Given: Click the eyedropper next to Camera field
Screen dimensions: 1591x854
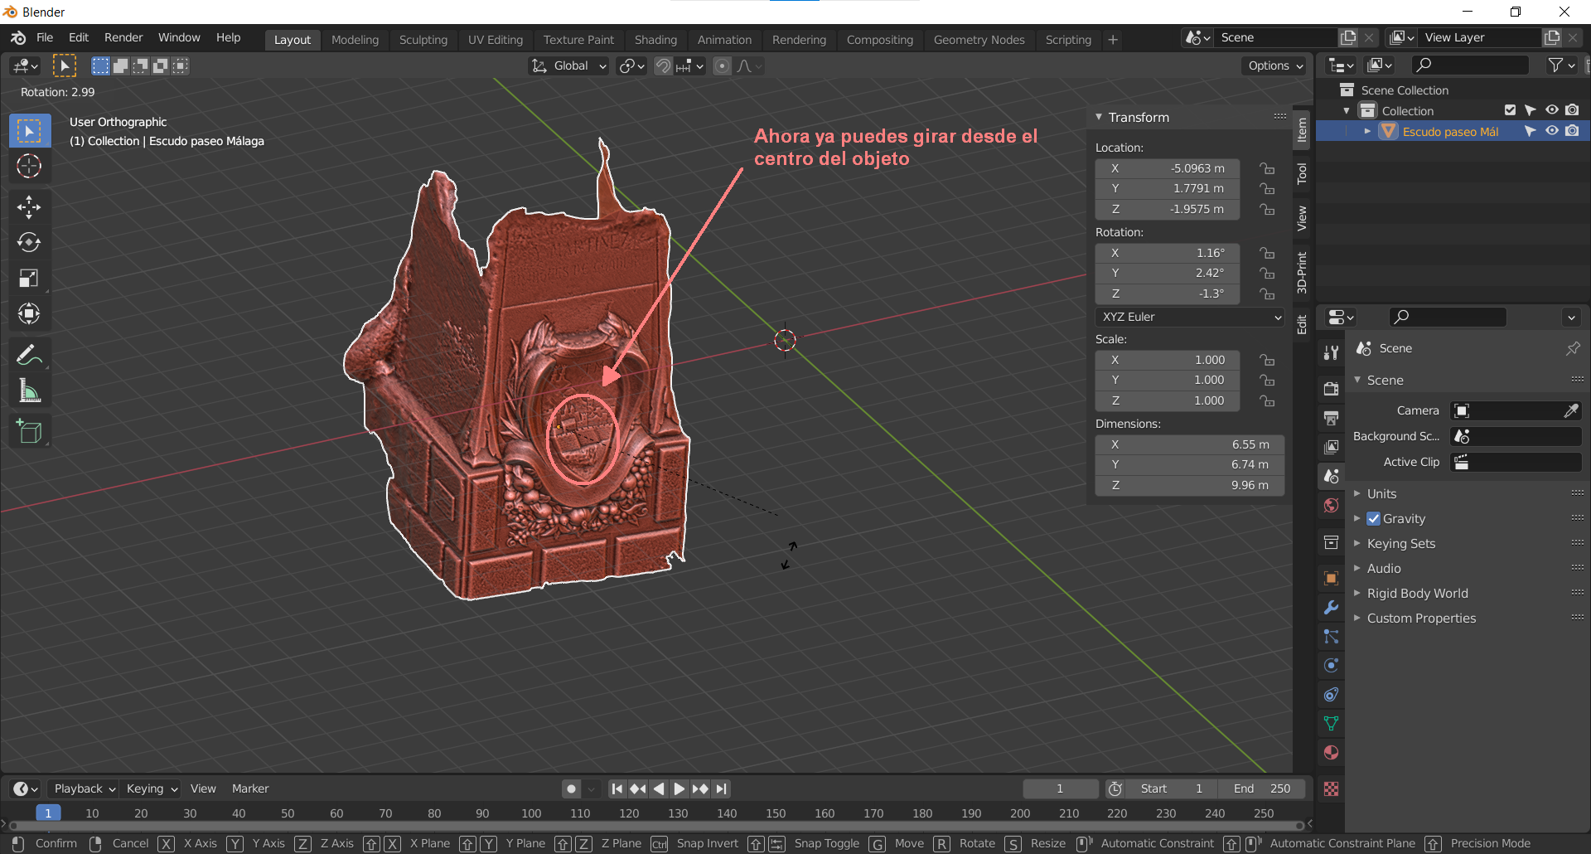Looking at the screenshot, I should tap(1570, 410).
